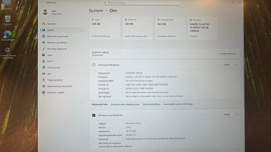Click the 'Få mere at vide om dette billede' icon
This screenshot has height=152, width=271.
coord(8,50)
